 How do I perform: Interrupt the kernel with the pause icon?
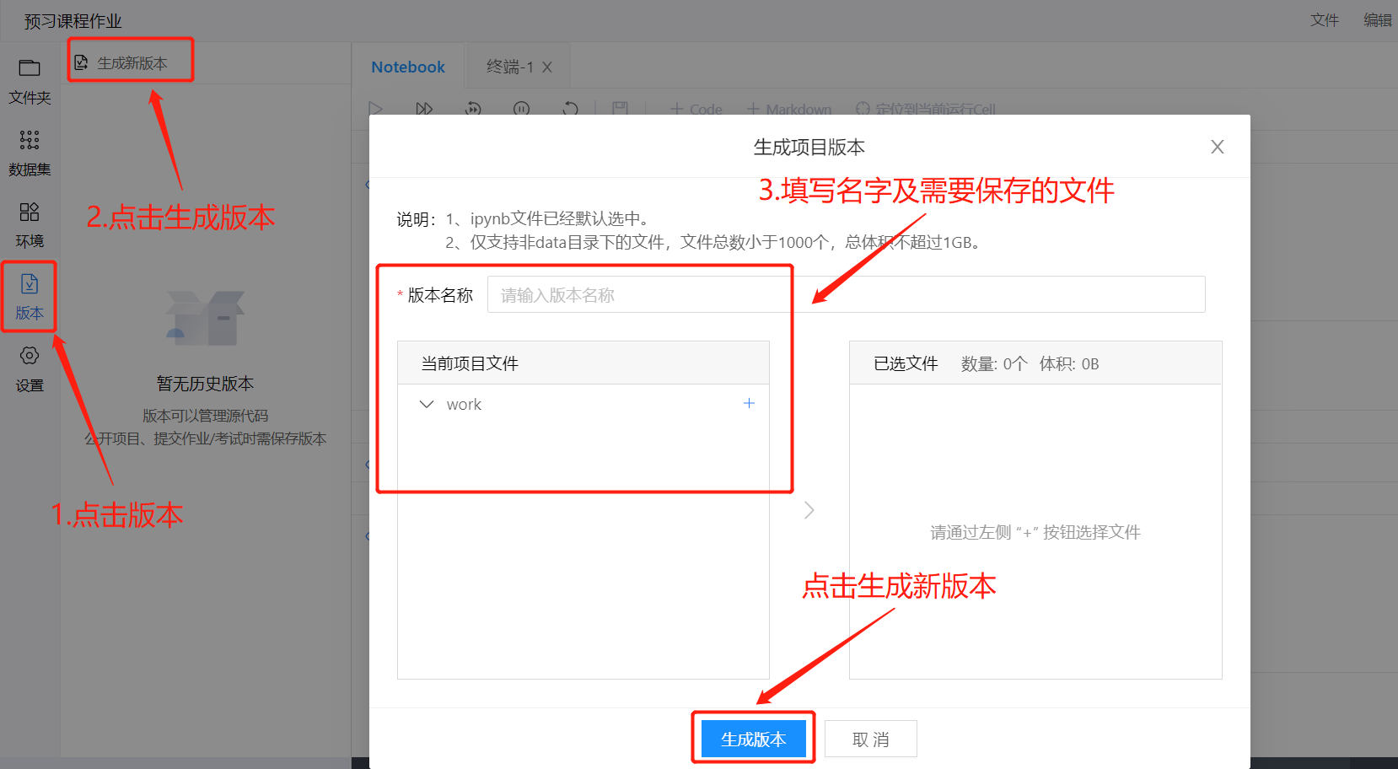click(521, 109)
